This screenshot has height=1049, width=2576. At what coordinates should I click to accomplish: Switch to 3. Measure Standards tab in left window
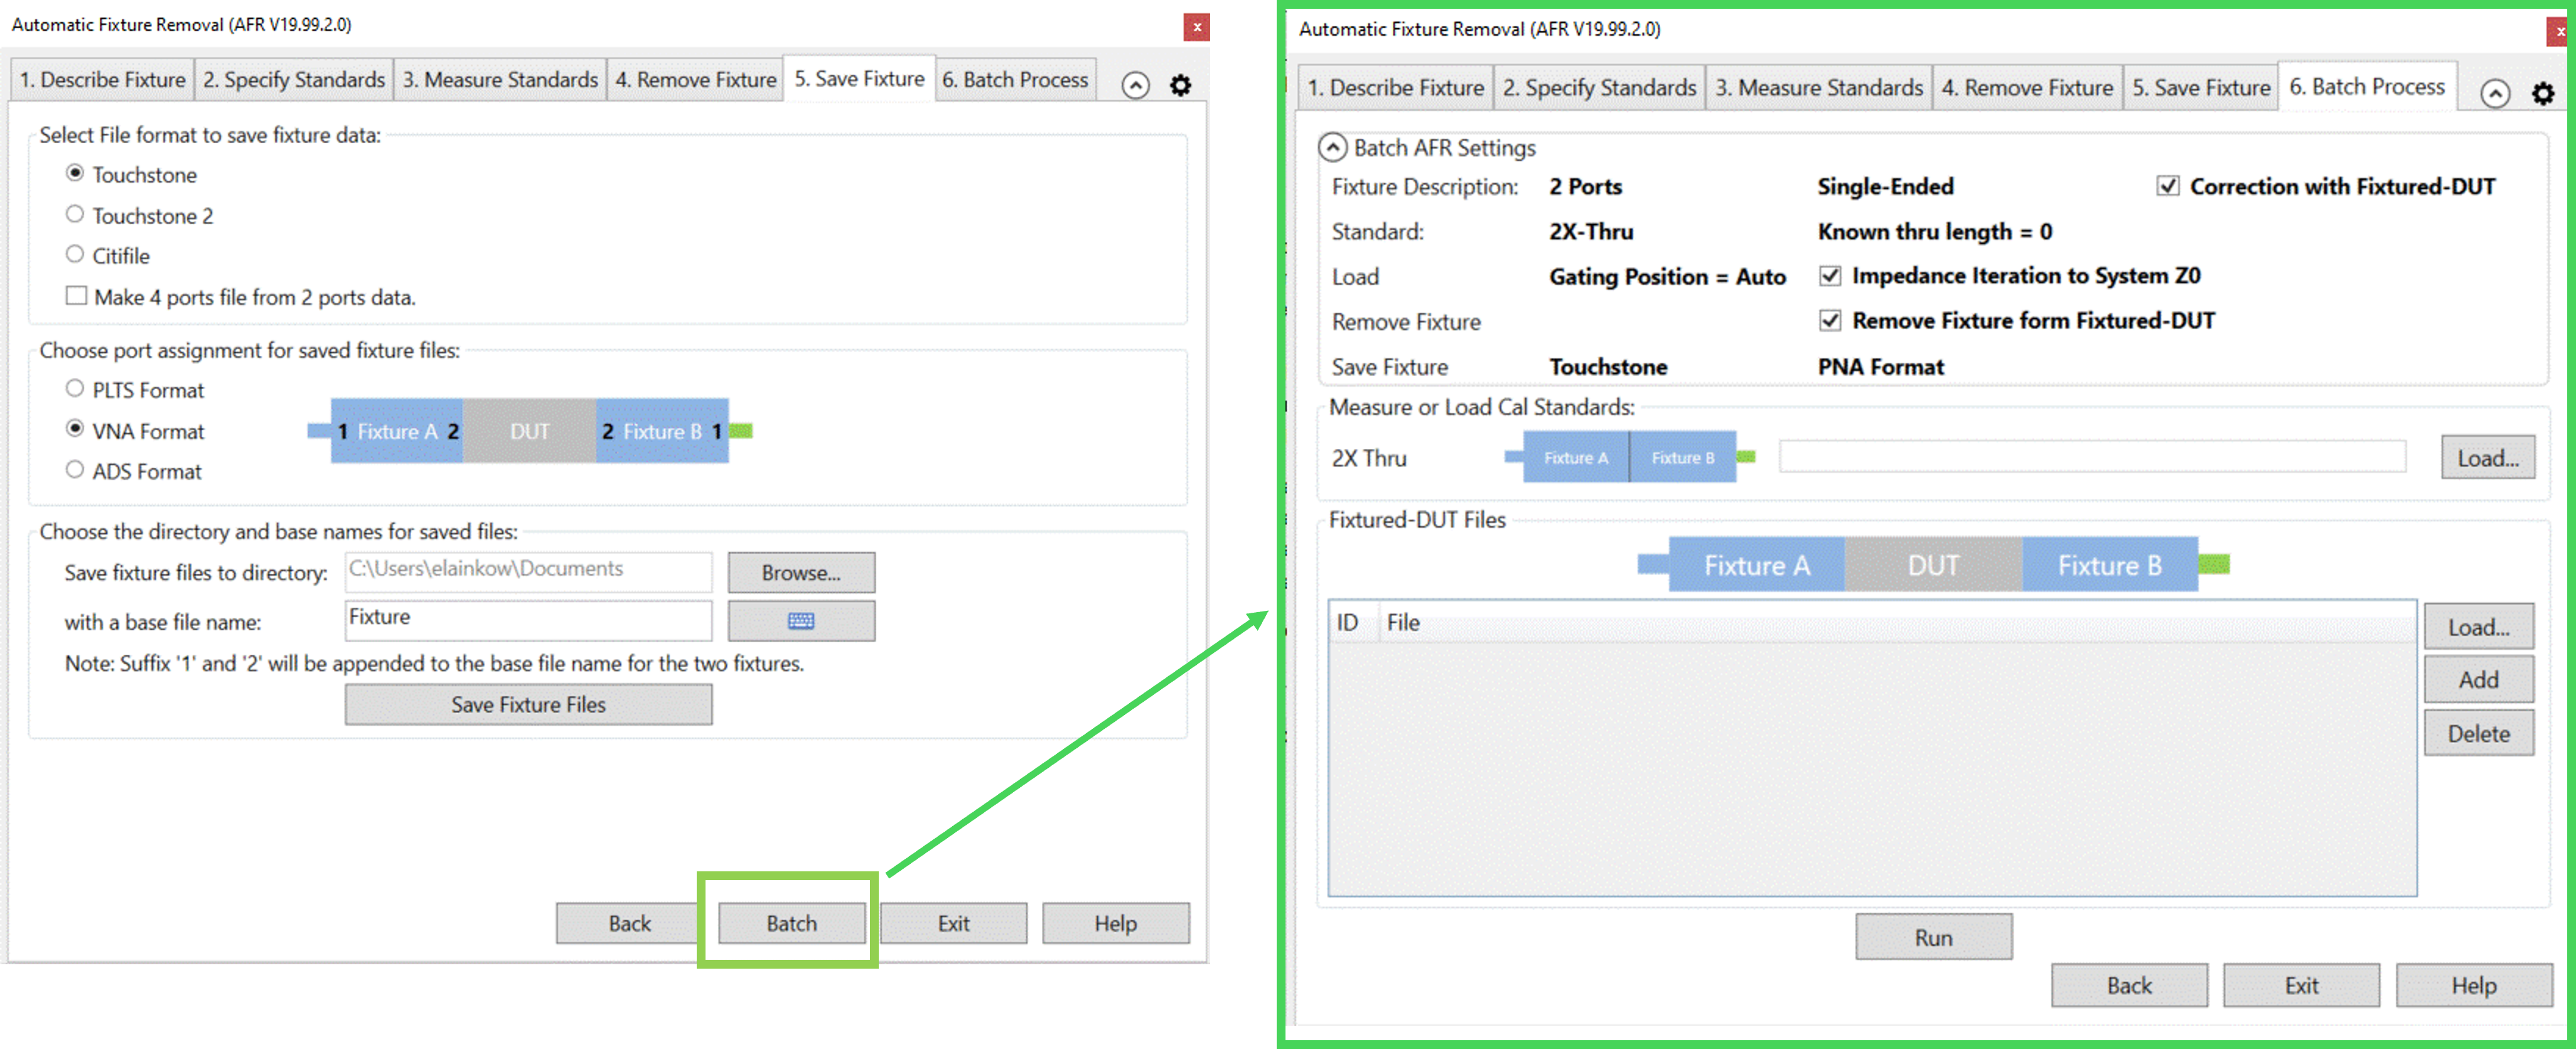coord(500,80)
